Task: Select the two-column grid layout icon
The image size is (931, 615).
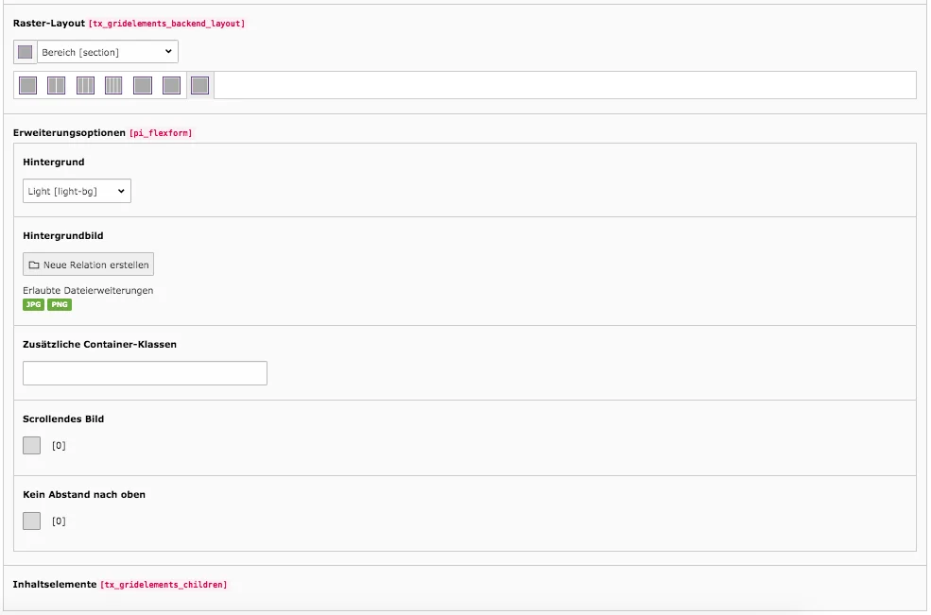Action: point(56,85)
